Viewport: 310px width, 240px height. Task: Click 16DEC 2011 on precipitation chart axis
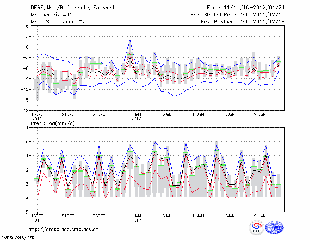(37, 218)
